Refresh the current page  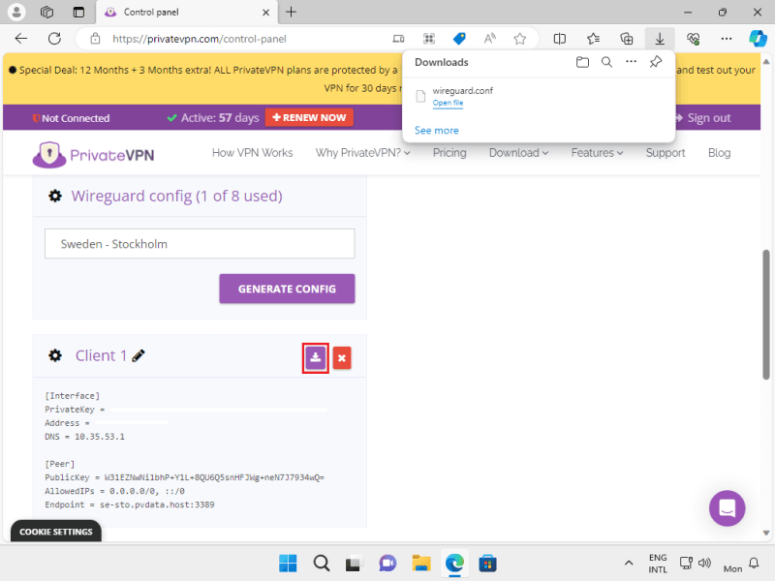54,39
